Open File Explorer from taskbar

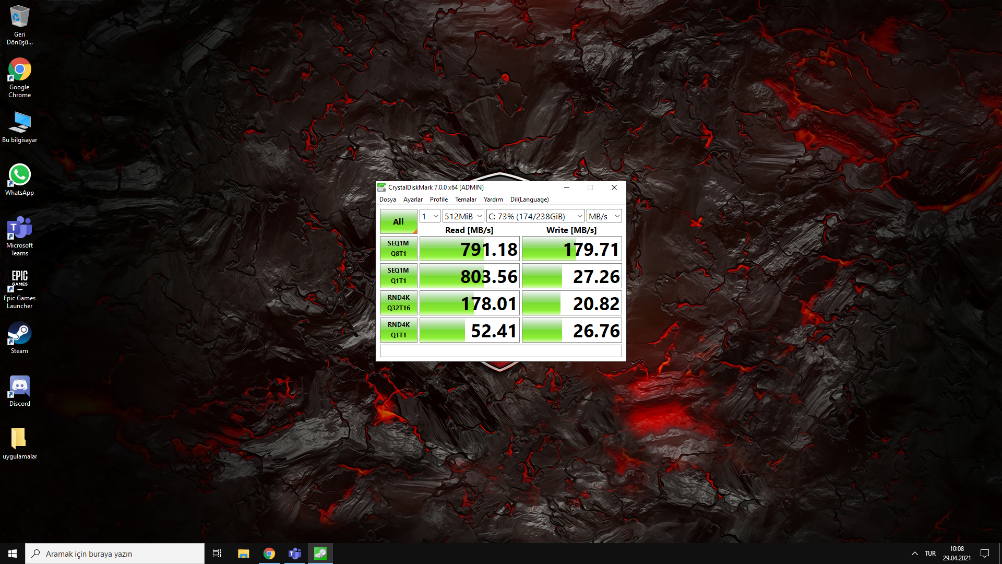pos(243,554)
